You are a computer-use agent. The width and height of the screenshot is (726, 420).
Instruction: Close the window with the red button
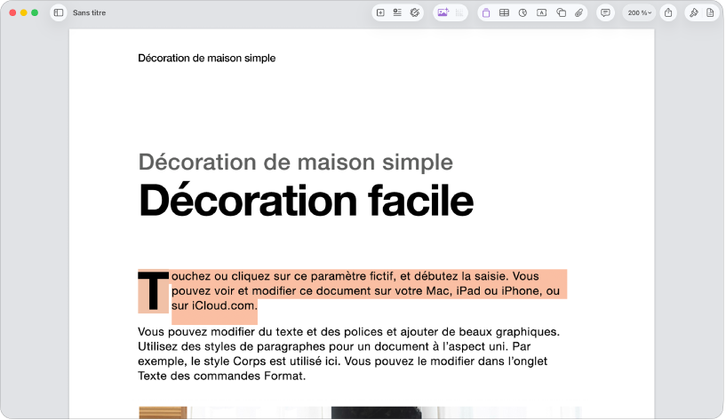12,13
